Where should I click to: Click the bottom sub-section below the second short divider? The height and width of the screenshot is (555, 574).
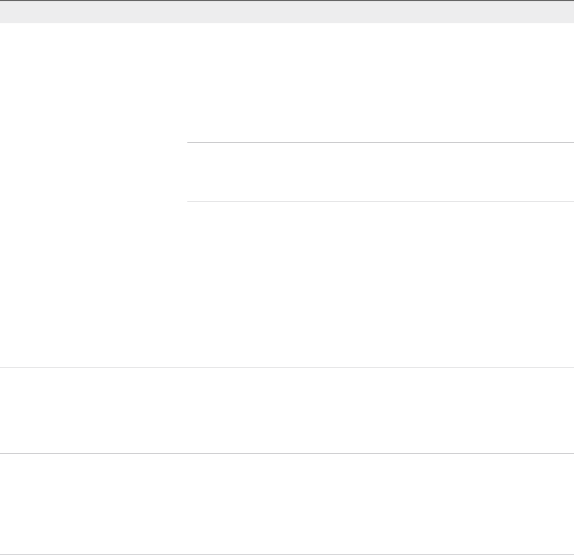click(380, 284)
